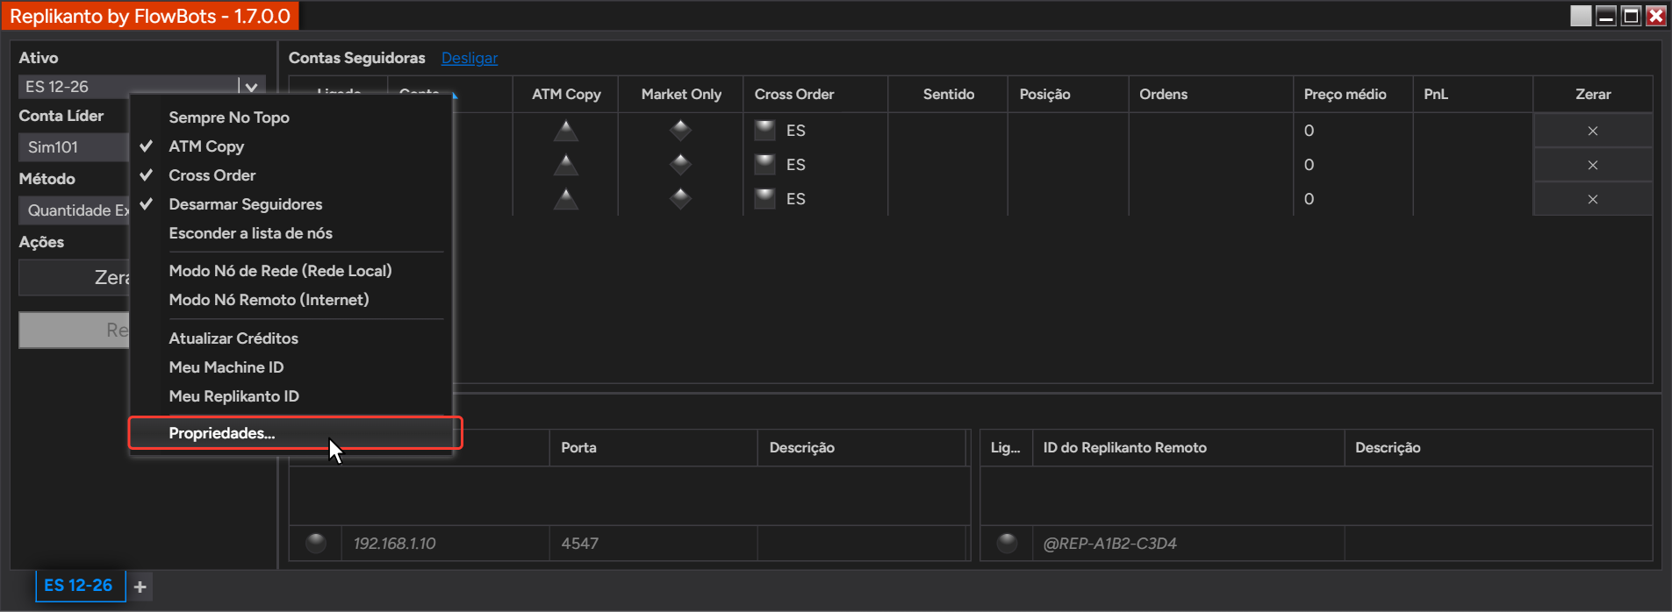This screenshot has height=612, width=1672.
Task: Open Meu Replikanto ID menu entry
Action: [x=291, y=396]
